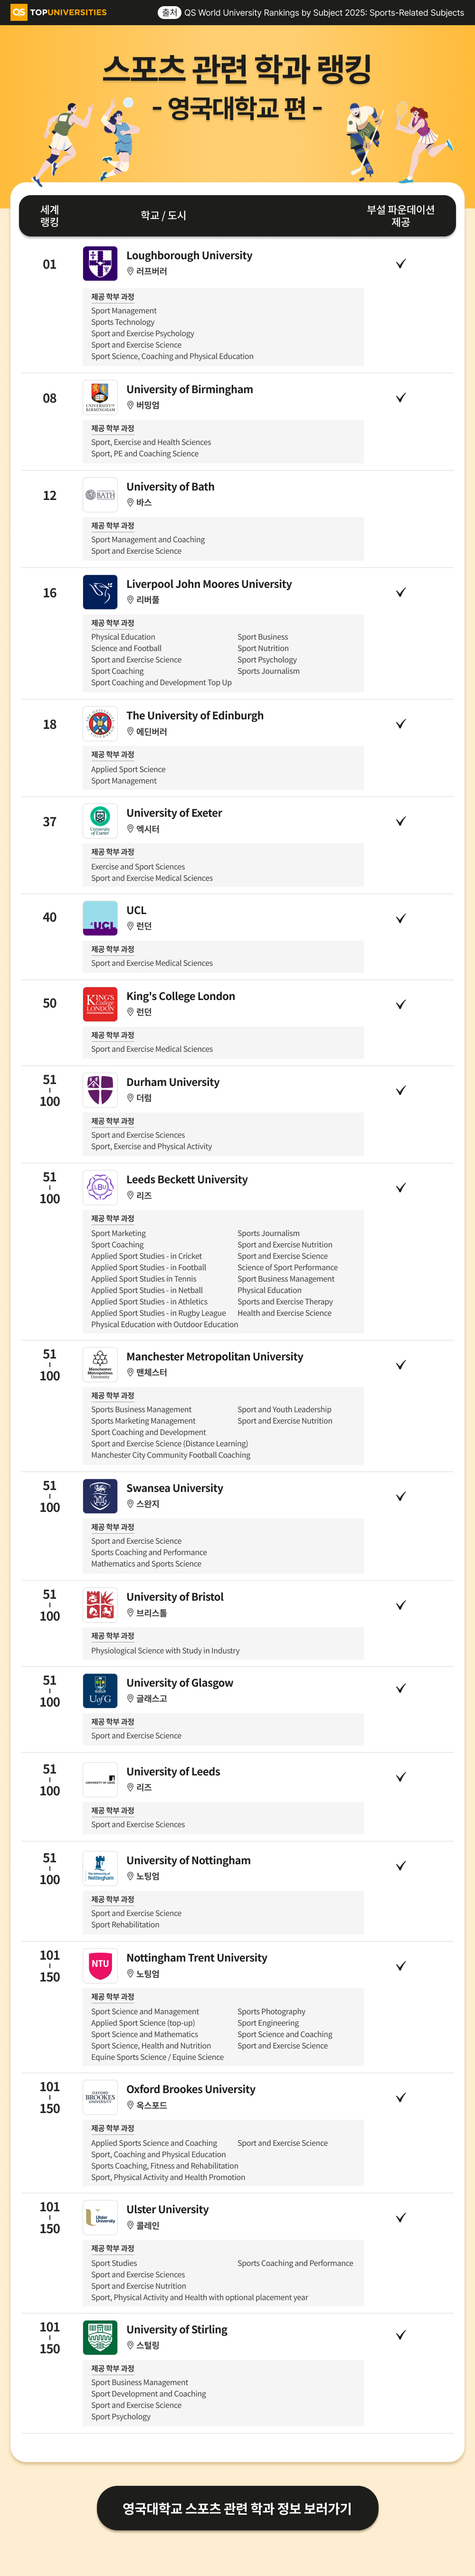Click the University of Birmingham logo
This screenshot has height=2576, width=475.
pos(100,397)
